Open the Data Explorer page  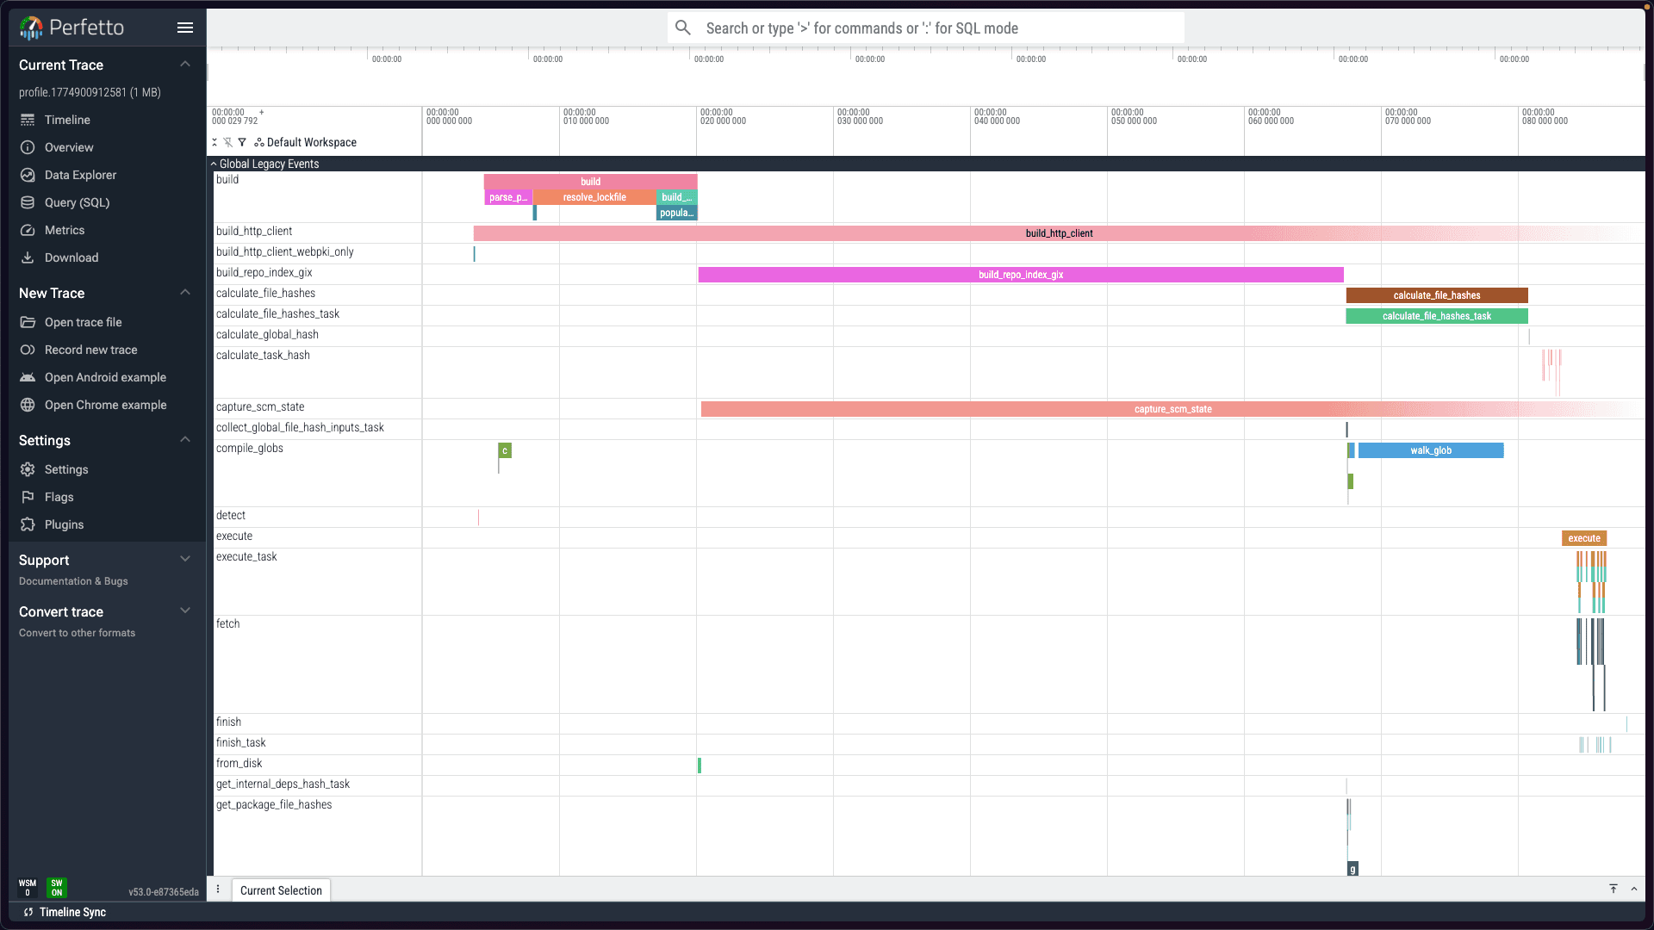[80, 175]
